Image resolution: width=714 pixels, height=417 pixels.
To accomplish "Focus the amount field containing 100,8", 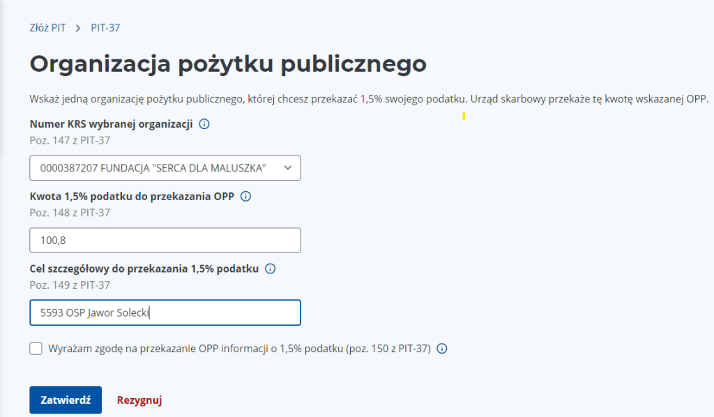I will click(x=165, y=241).
